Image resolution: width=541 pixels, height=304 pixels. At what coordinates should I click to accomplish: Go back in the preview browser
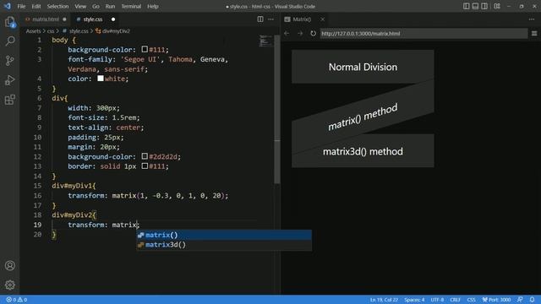point(287,34)
